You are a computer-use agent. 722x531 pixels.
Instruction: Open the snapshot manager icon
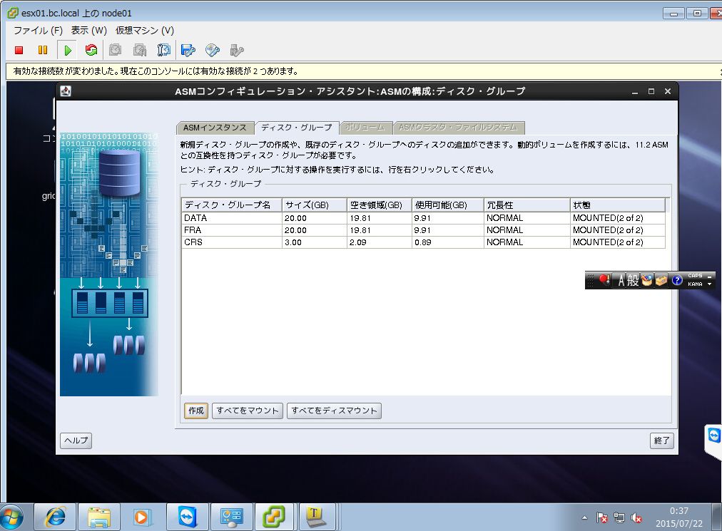[163, 50]
